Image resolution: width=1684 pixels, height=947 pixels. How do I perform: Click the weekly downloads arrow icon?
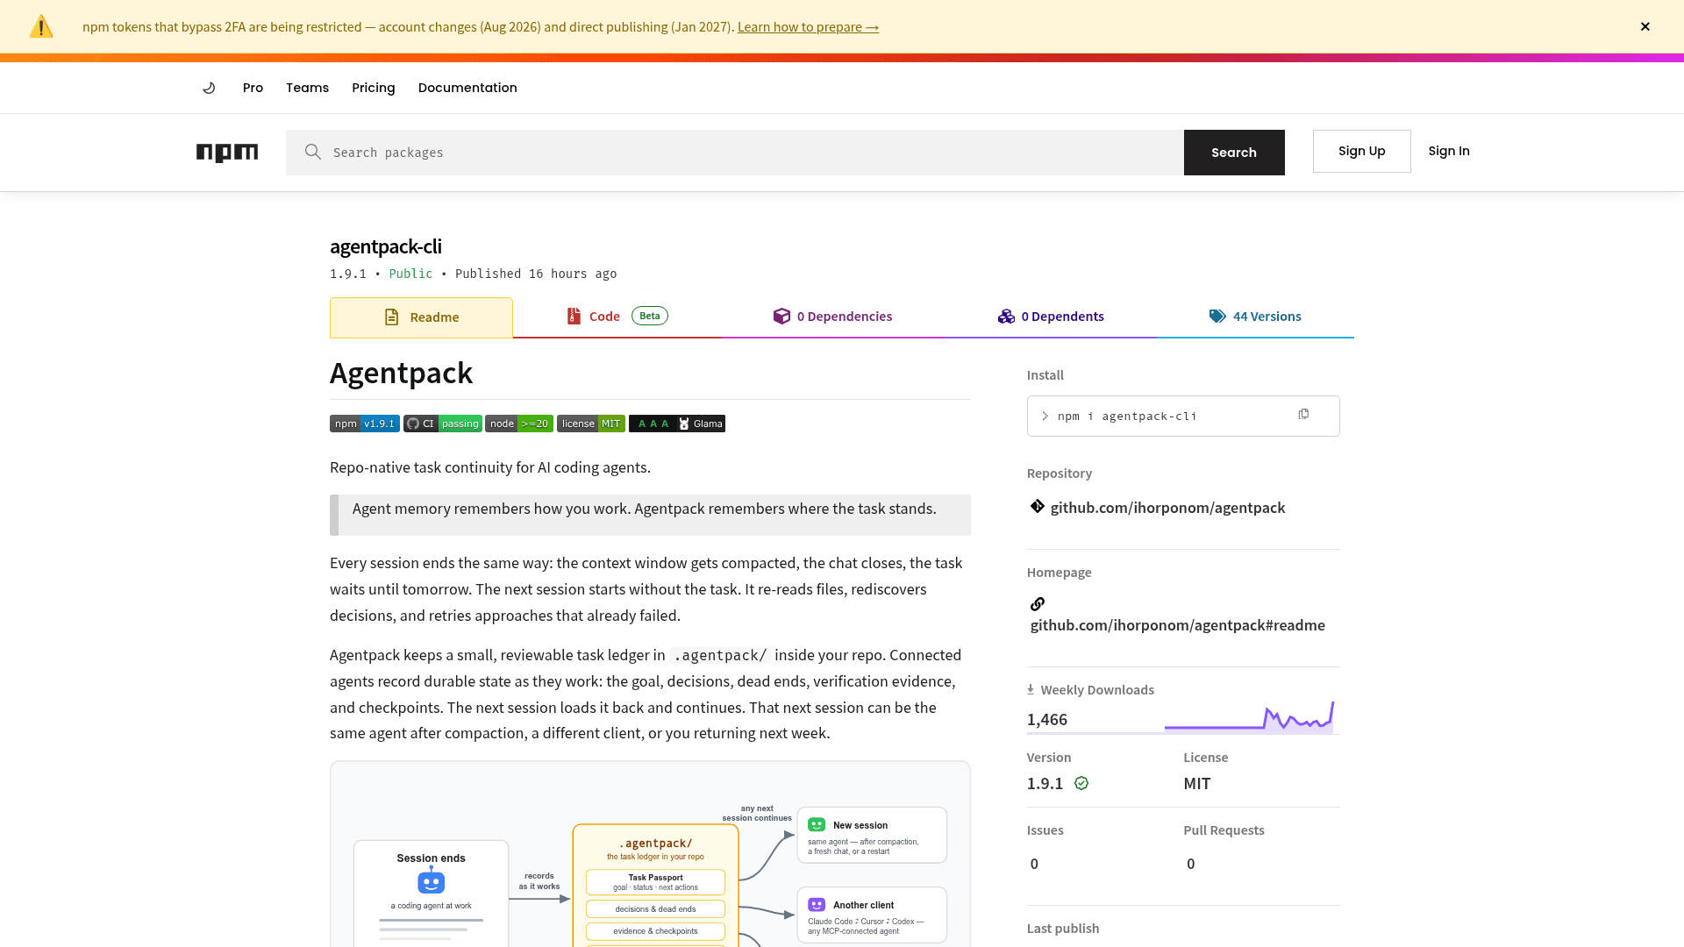1031,689
